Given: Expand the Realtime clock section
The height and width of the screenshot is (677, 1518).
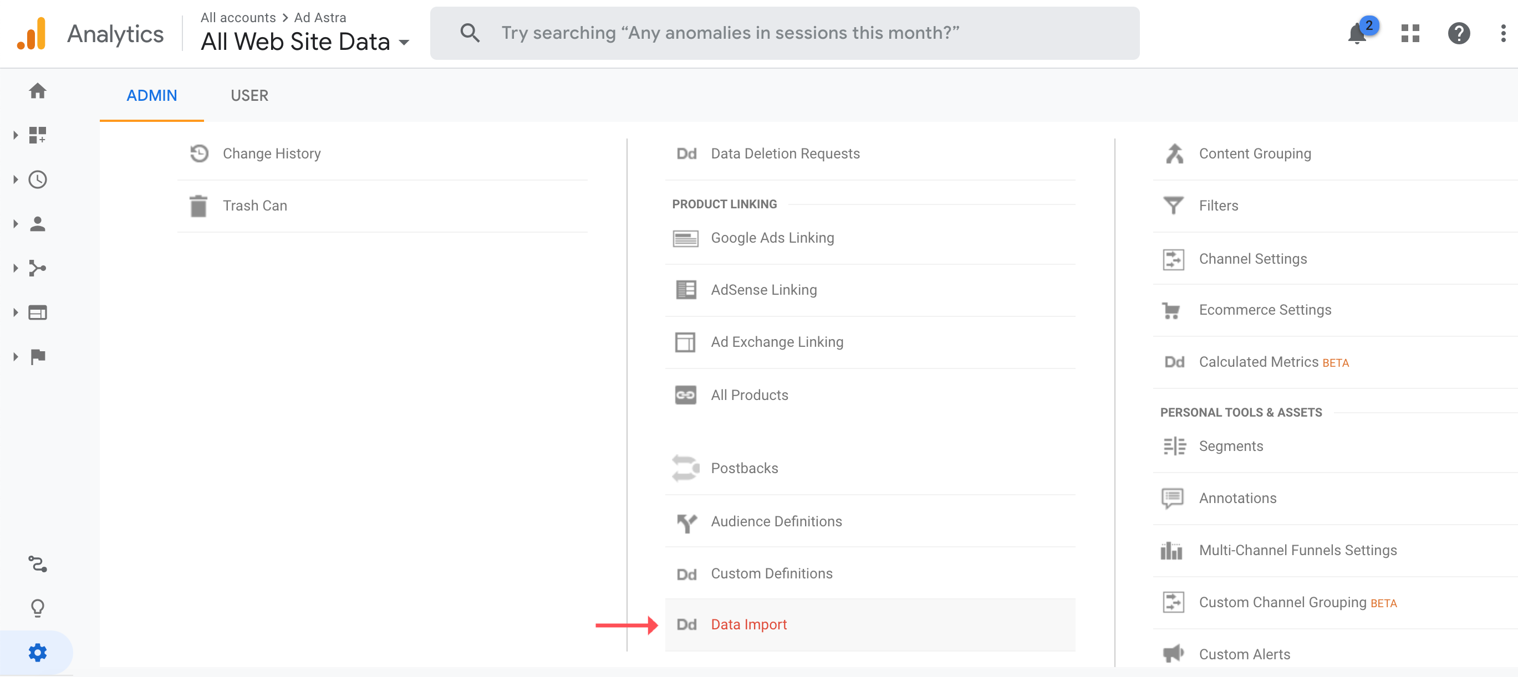Looking at the screenshot, I should [38, 179].
